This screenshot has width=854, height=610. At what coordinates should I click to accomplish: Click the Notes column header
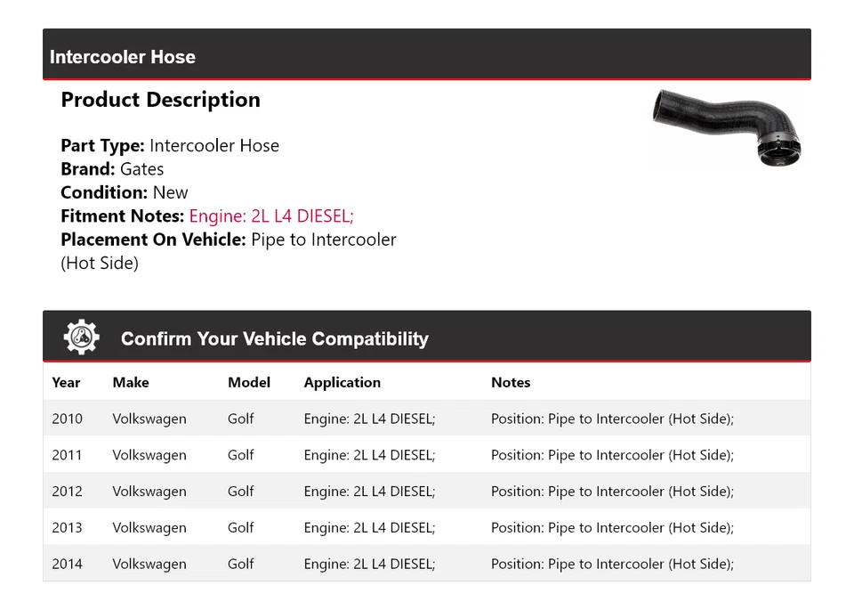point(511,382)
